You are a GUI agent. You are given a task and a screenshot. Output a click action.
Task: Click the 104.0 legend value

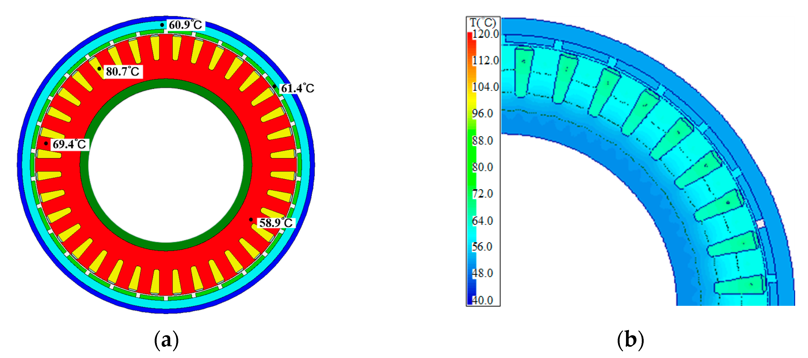[x=485, y=86]
